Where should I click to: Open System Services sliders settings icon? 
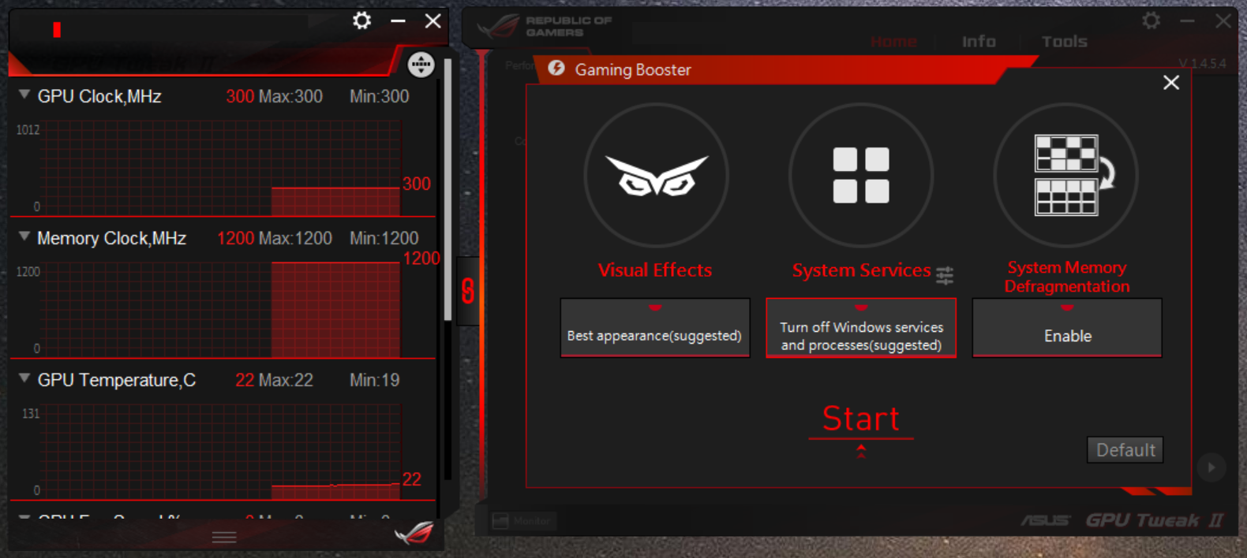[x=945, y=275]
